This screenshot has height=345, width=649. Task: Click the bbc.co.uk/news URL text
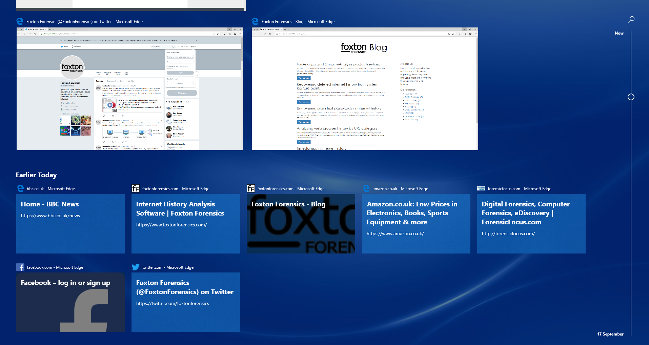50,216
